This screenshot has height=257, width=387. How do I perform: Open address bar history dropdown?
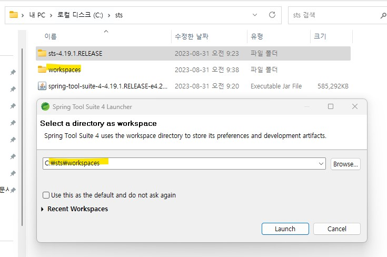point(255,15)
